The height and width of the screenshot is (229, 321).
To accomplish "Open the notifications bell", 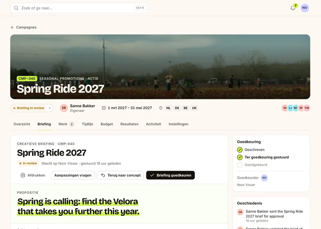I will [293, 8].
